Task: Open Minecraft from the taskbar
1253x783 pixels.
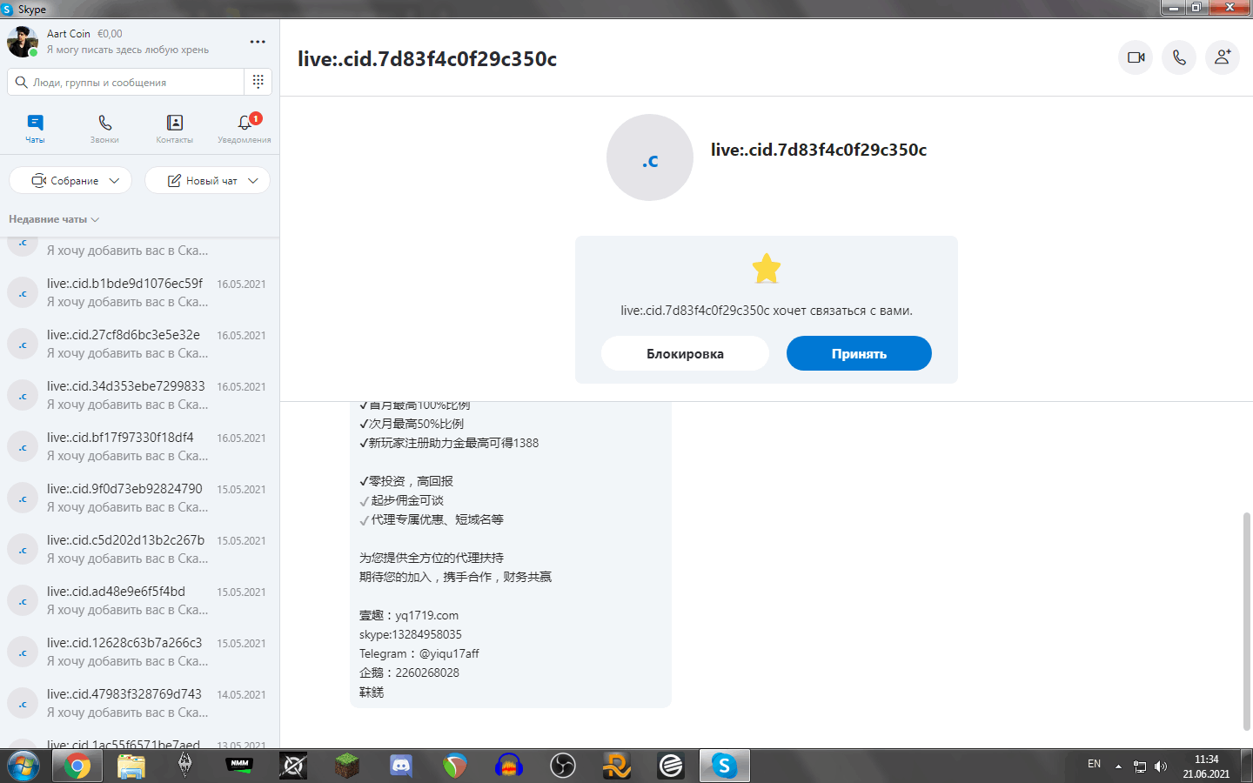Action: (347, 766)
